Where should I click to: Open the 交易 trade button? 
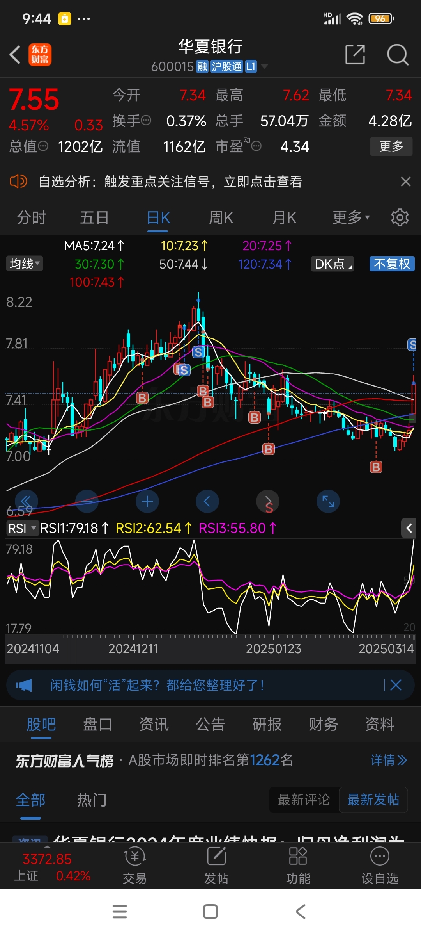(134, 866)
